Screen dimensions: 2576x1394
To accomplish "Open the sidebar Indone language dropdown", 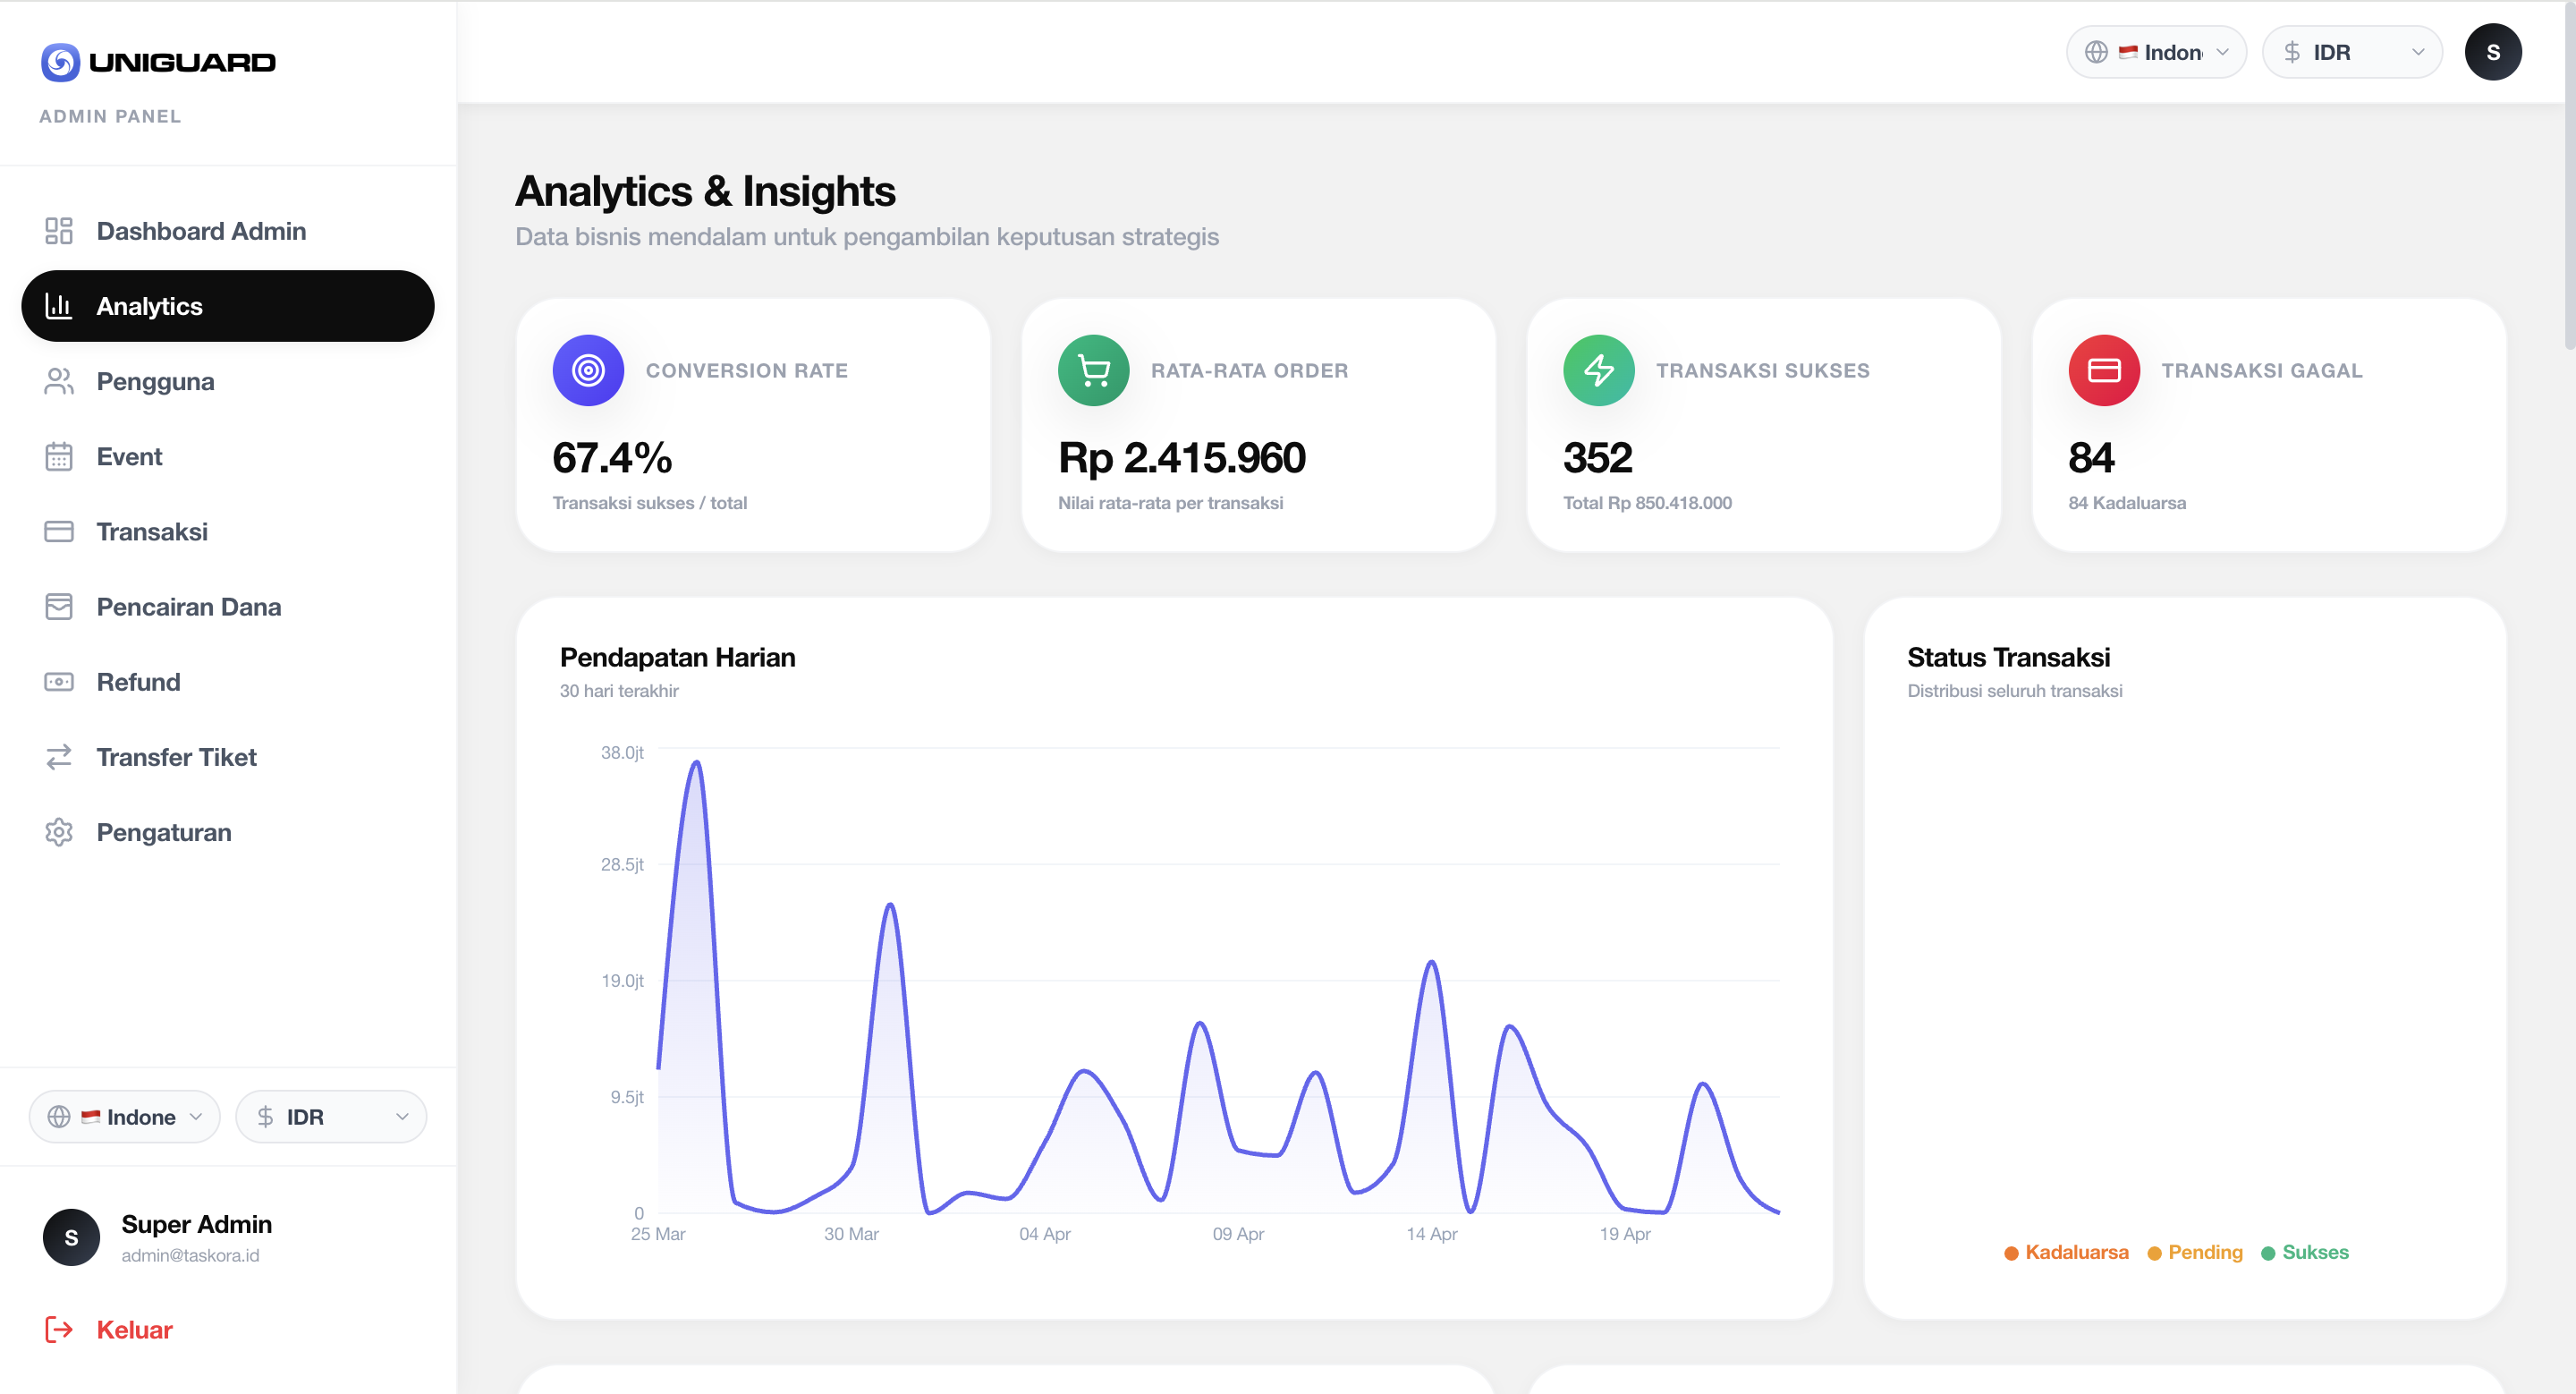I will point(124,1116).
